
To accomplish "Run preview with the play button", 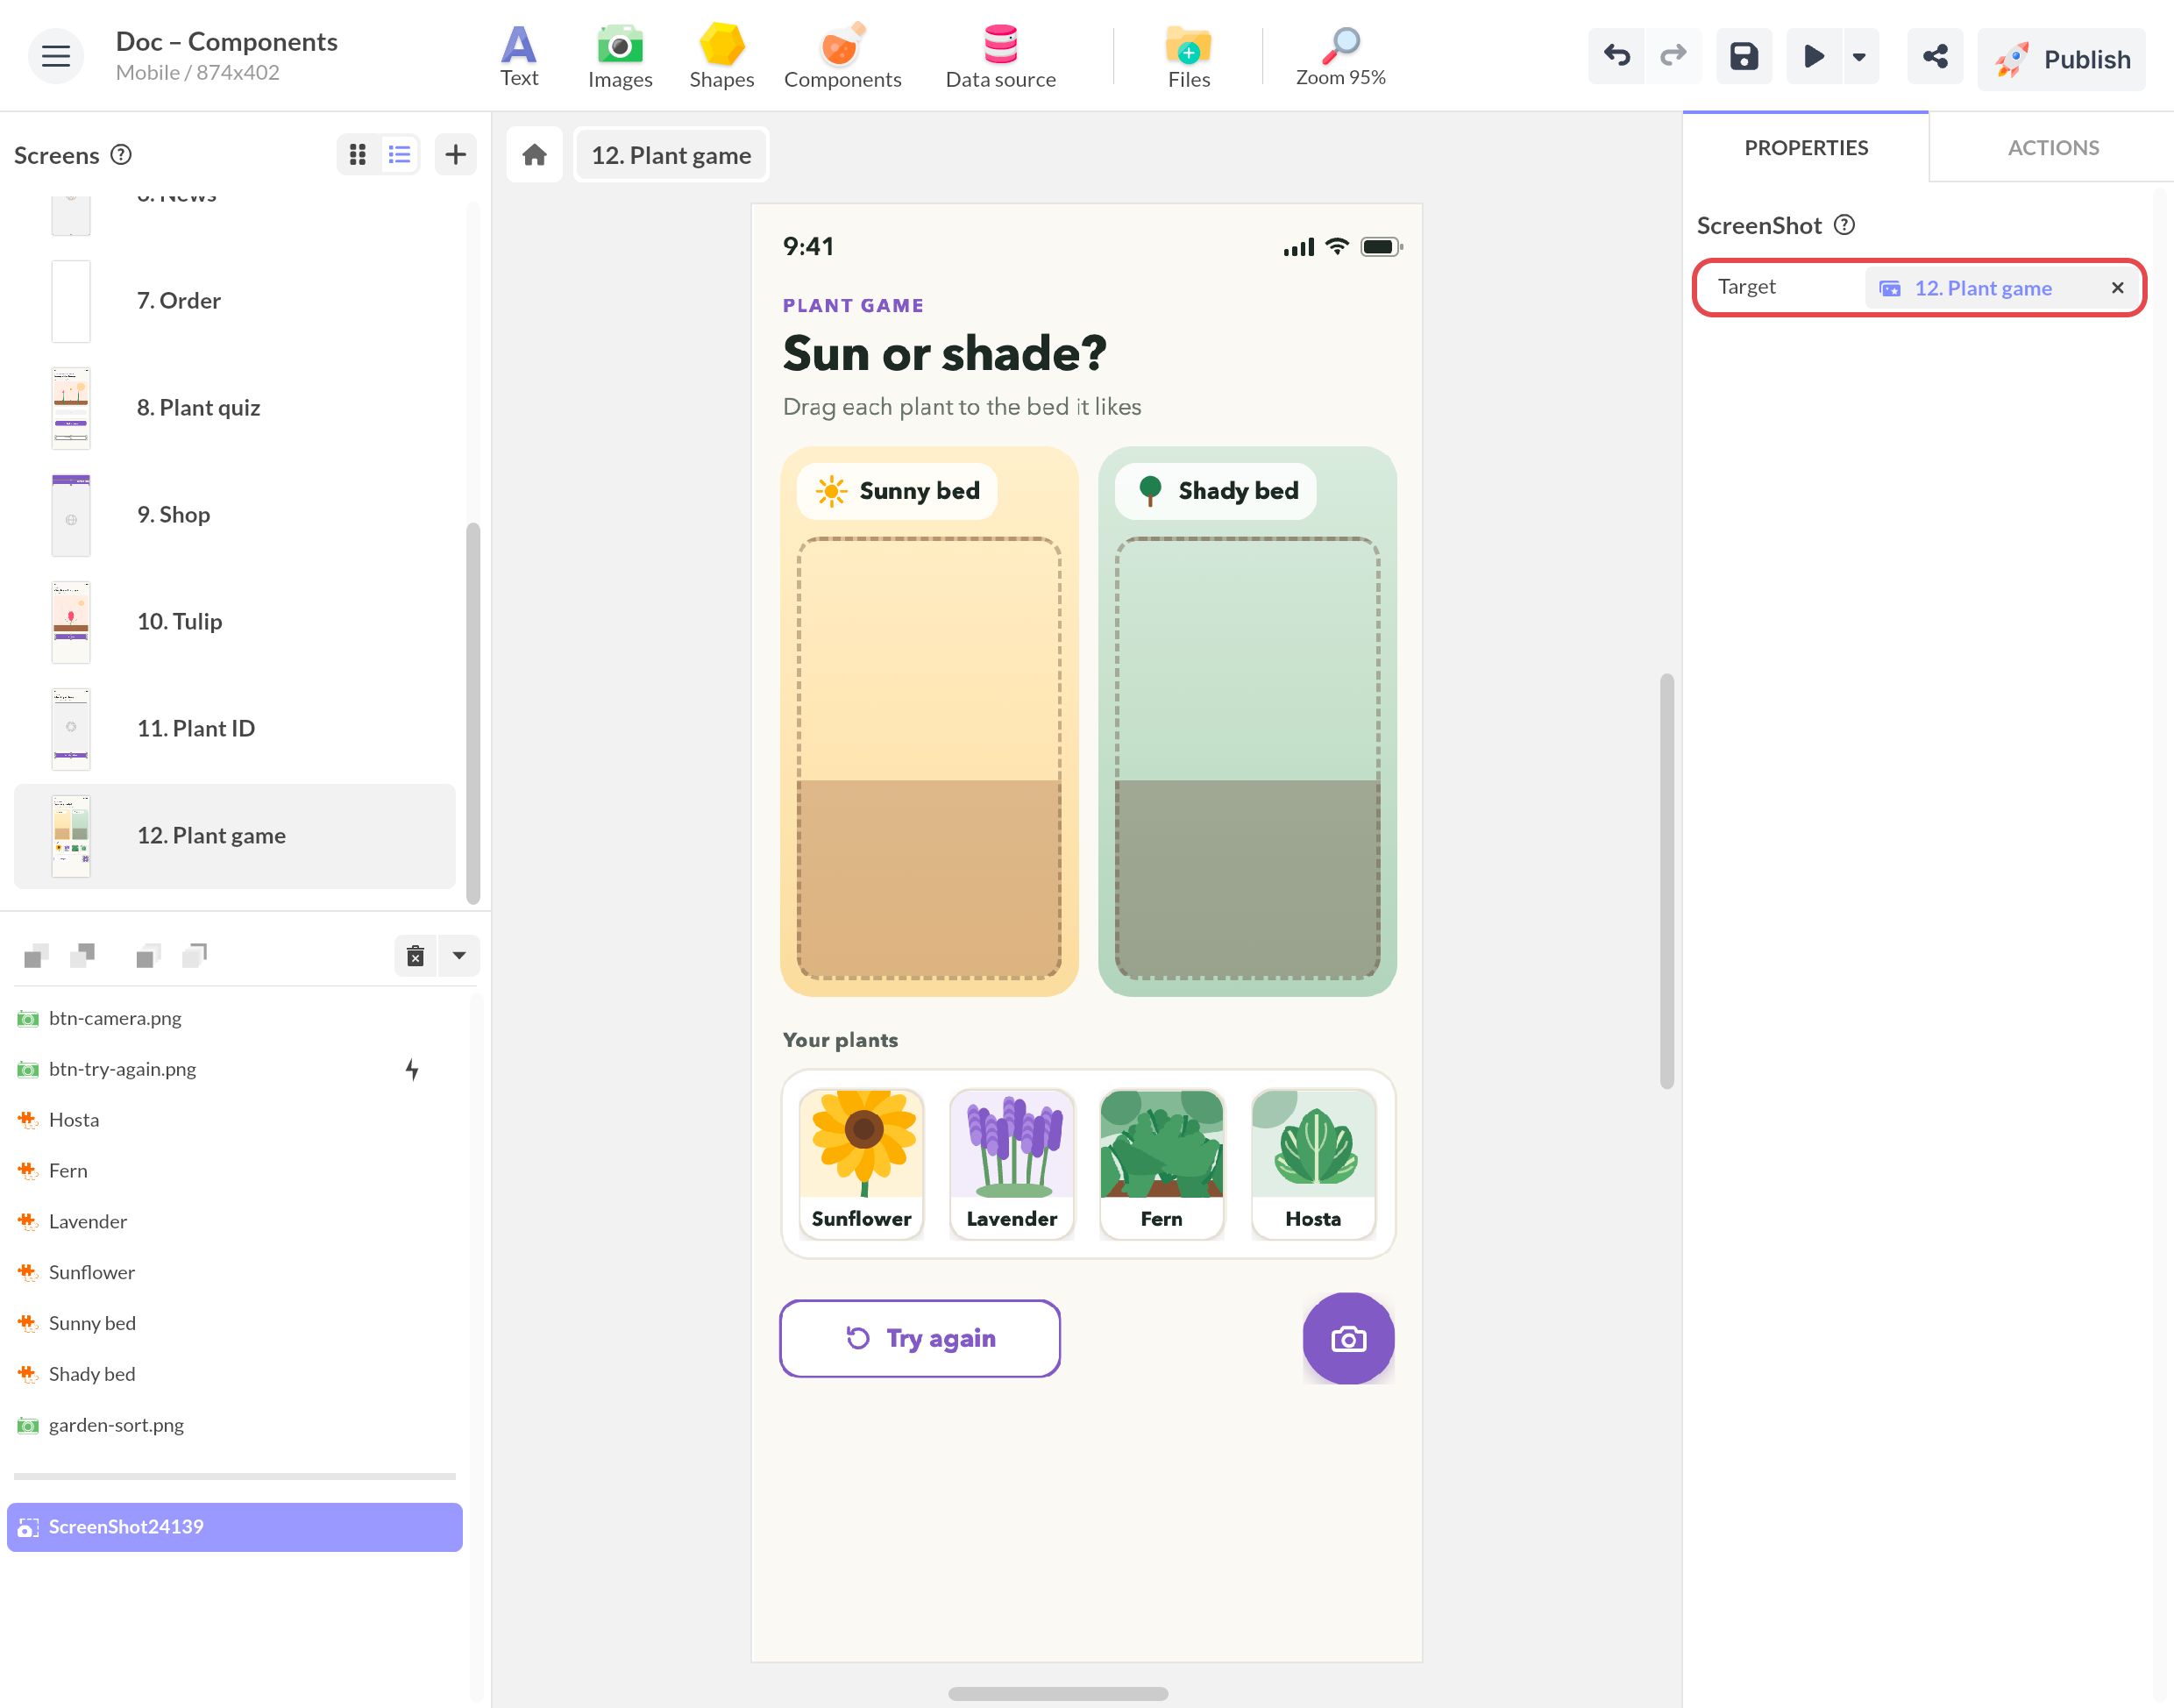I will pyautogui.click(x=1813, y=56).
